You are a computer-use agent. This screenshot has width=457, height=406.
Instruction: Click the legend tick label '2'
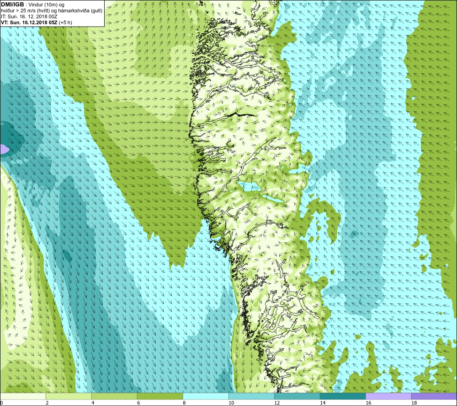pyautogui.click(x=47, y=403)
